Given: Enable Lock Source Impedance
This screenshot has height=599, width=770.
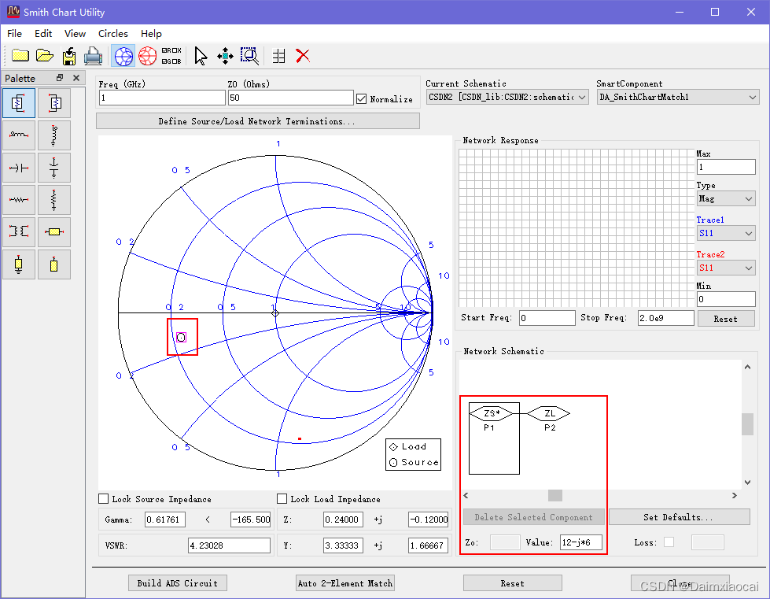Looking at the screenshot, I should (104, 499).
